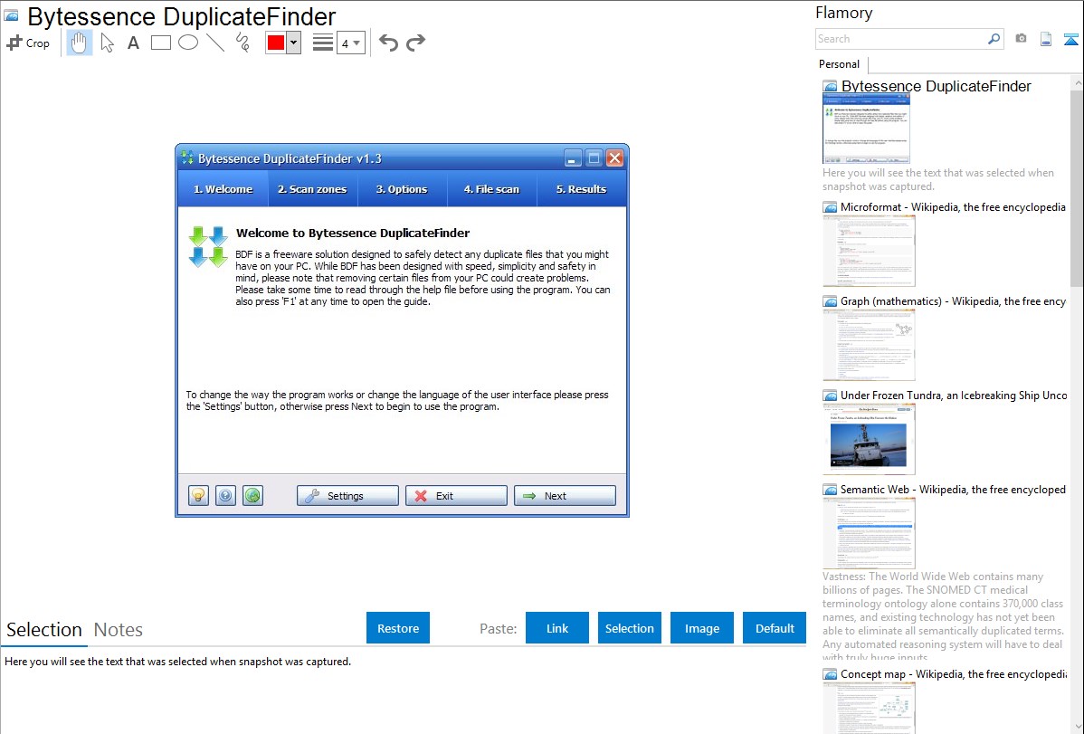Viewport: 1084px width, 734px height.
Task: Switch to the 2. Scan zones tab
Action: (x=312, y=189)
